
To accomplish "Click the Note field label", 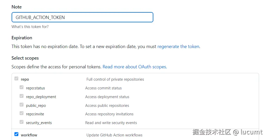I will [x=16, y=7].
